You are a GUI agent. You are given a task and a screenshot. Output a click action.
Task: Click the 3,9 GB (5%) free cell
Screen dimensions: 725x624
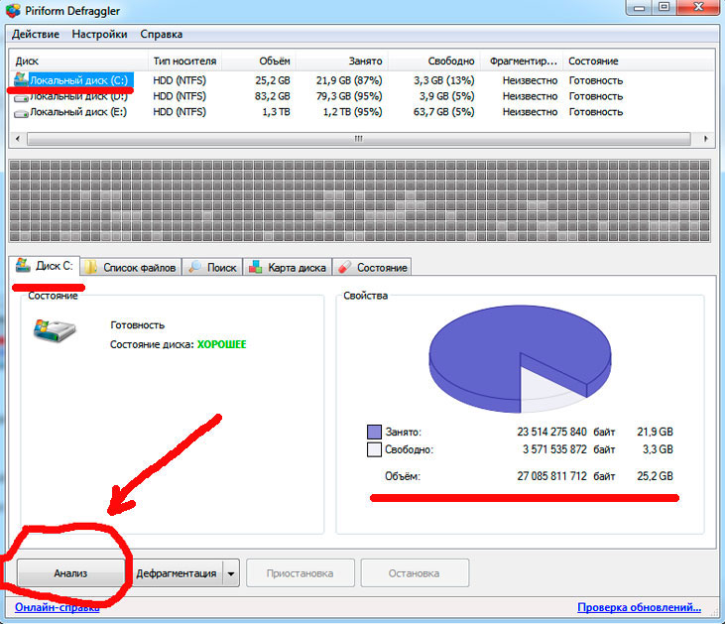coord(446,96)
